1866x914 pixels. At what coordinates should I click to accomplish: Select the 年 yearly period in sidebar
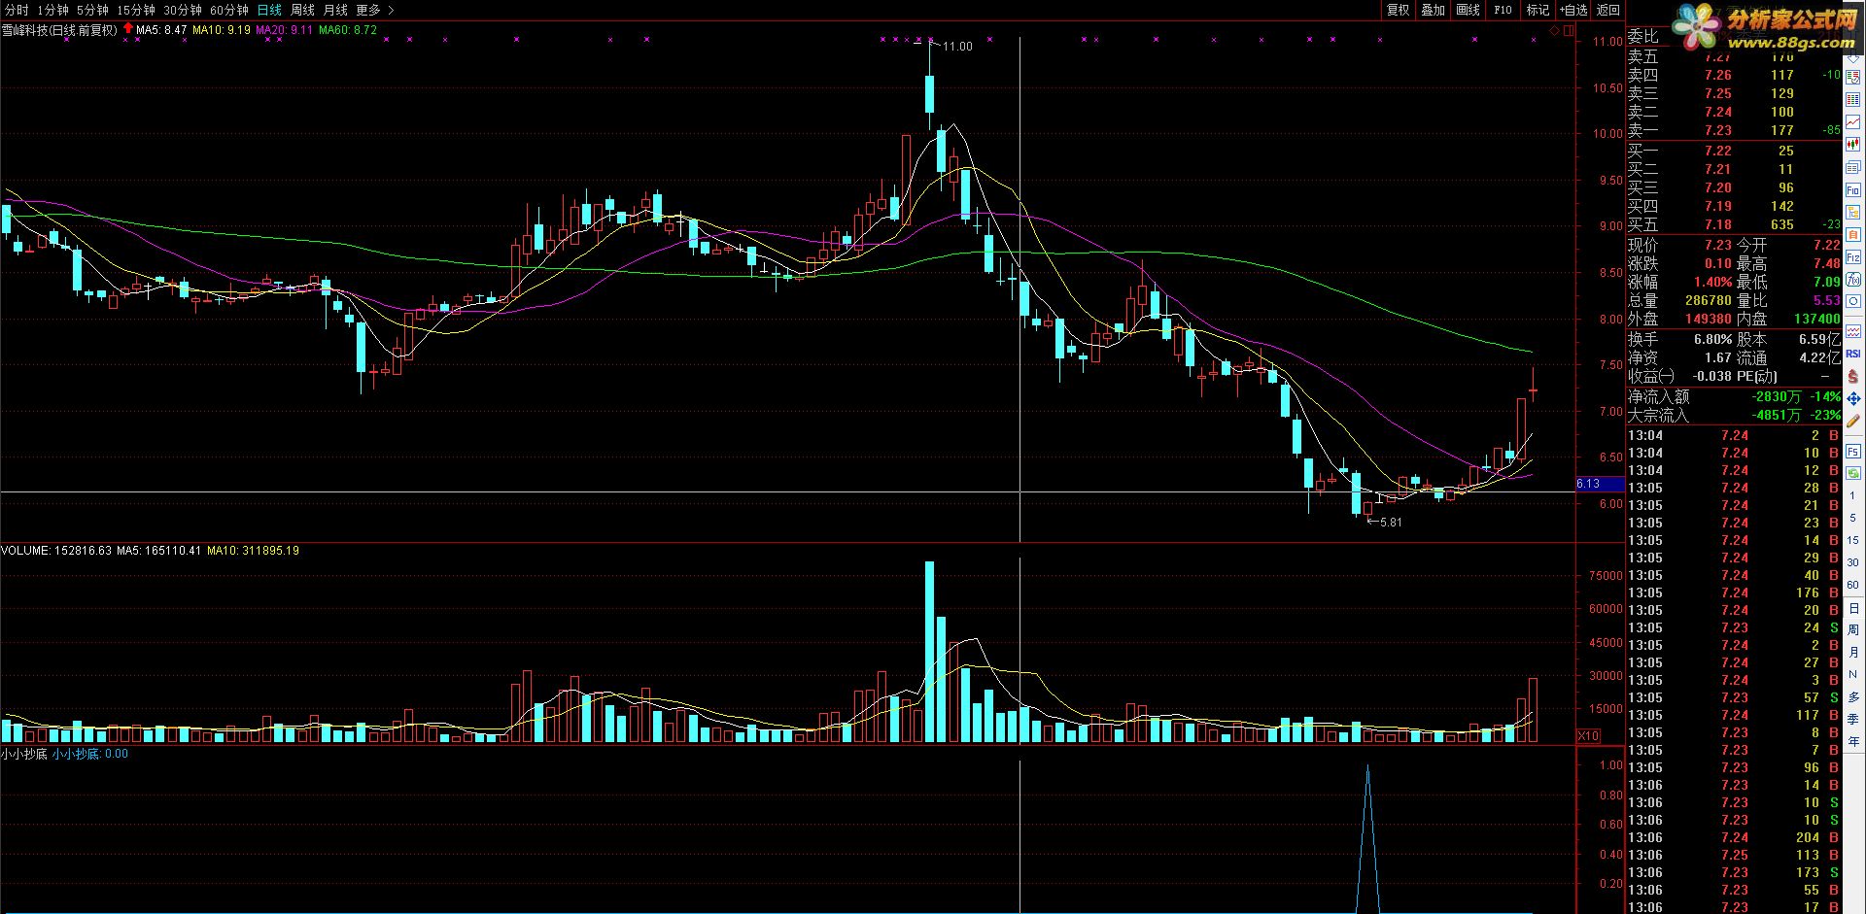pyautogui.click(x=1853, y=742)
